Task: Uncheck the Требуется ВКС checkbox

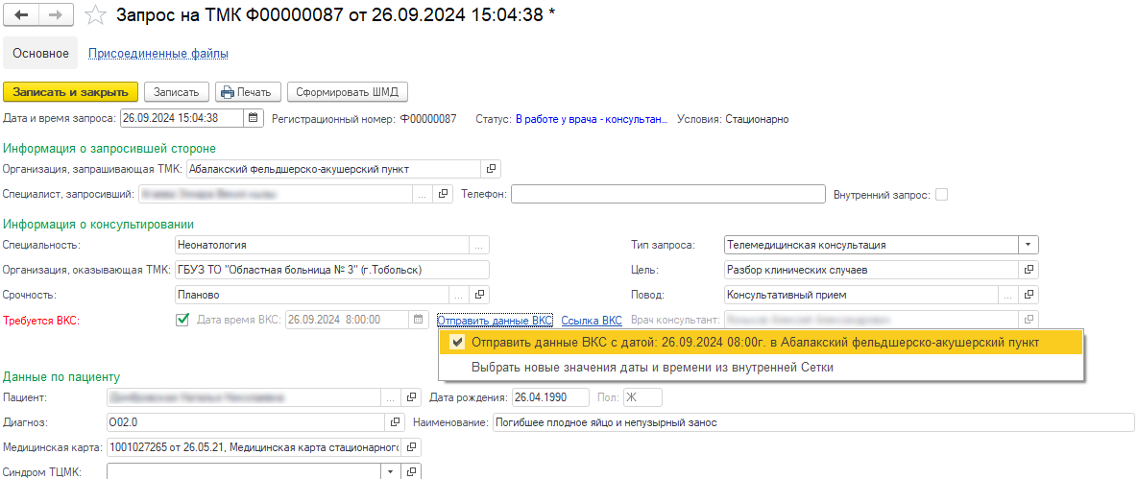Action: pos(182,320)
